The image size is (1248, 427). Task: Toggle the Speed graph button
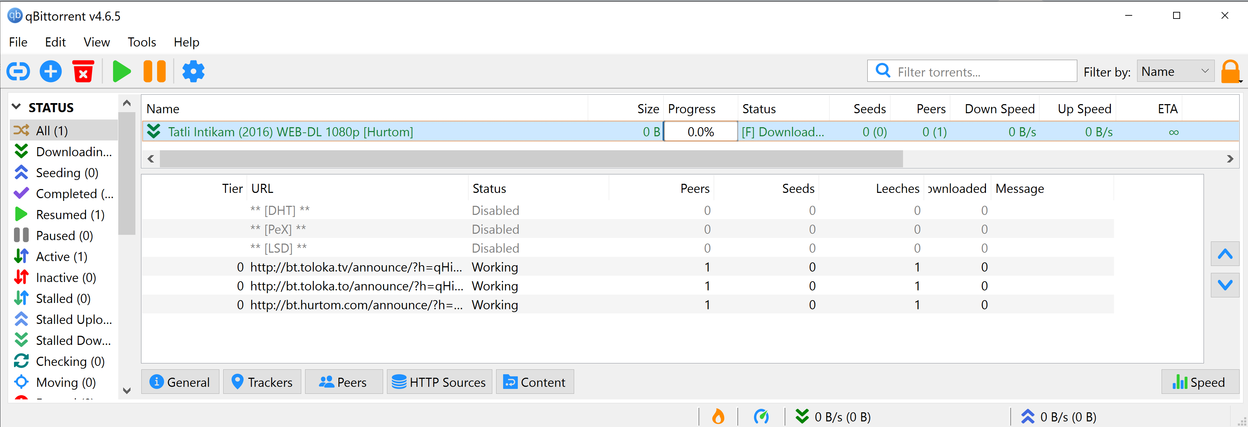pos(1200,382)
